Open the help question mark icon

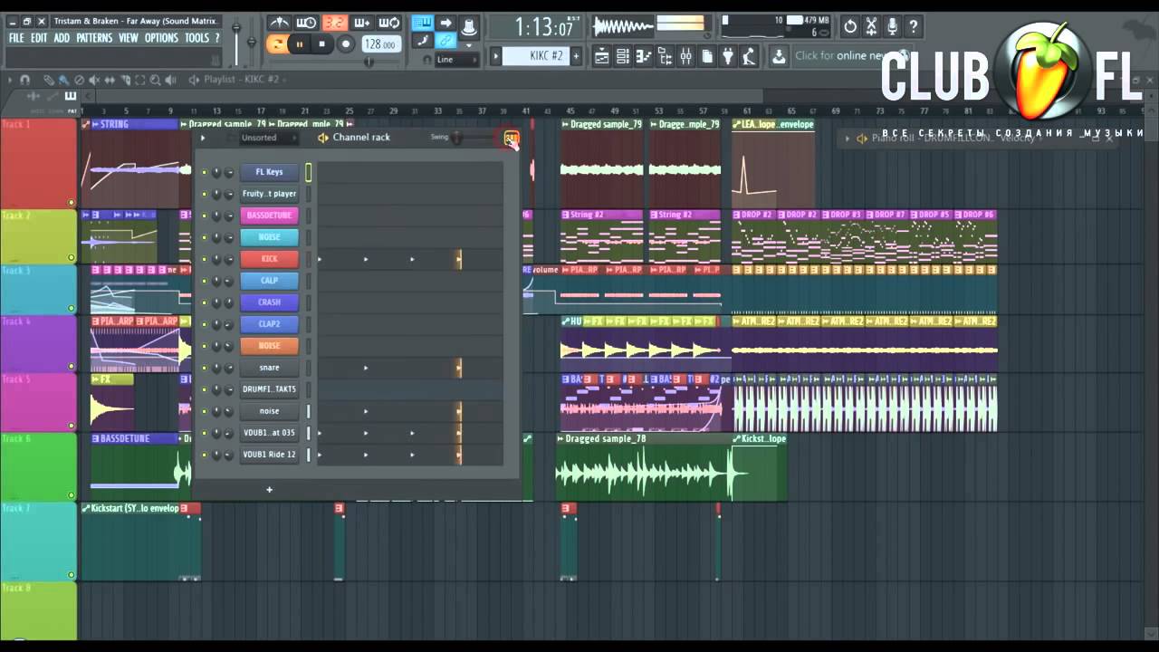click(914, 26)
